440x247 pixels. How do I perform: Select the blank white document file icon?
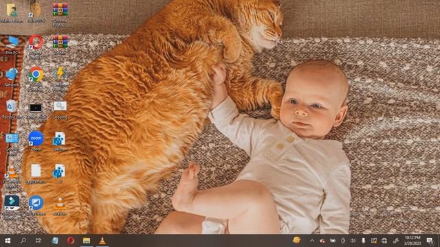click(x=36, y=171)
